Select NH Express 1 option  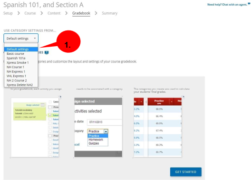point(21,71)
